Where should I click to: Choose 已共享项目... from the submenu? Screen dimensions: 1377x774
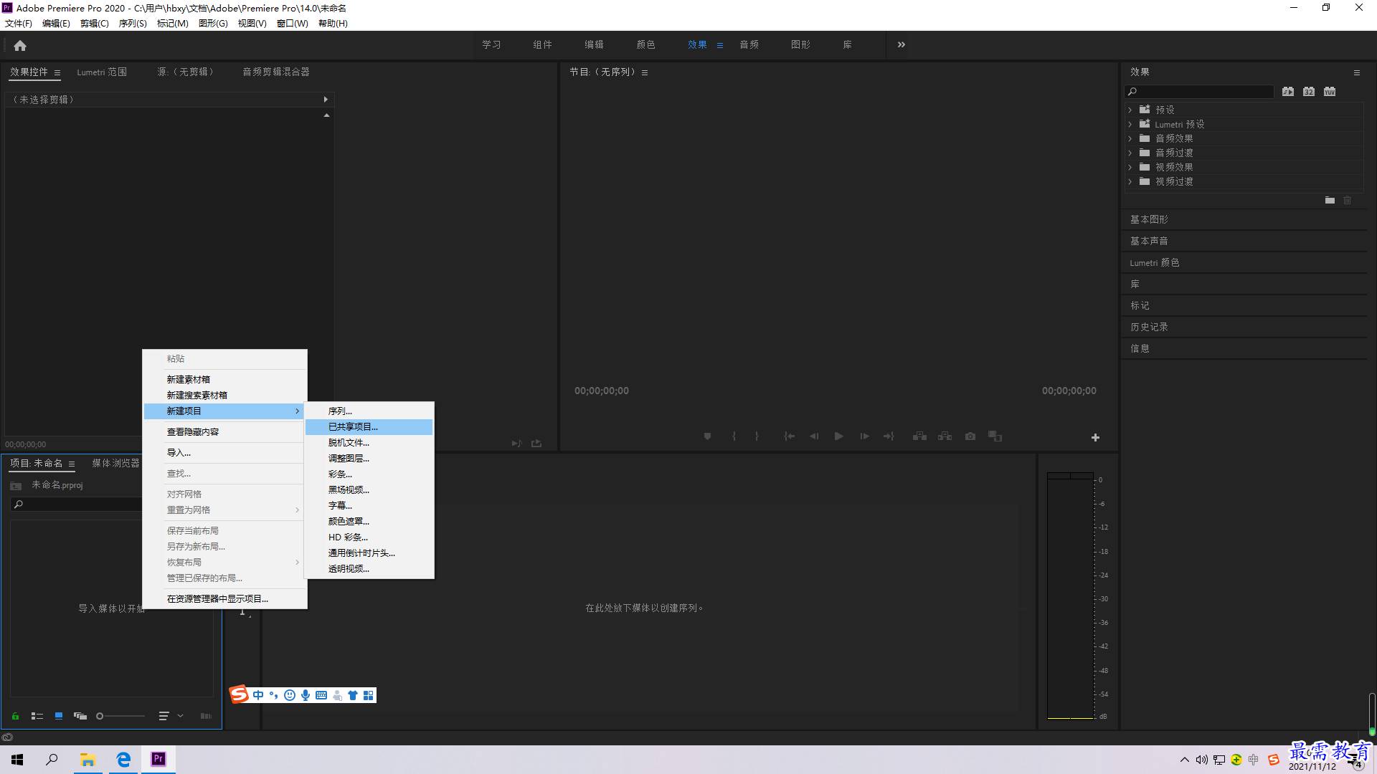369,427
